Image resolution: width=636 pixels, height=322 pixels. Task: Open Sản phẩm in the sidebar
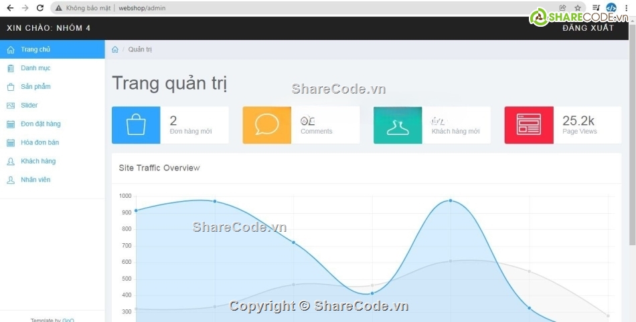(52, 87)
